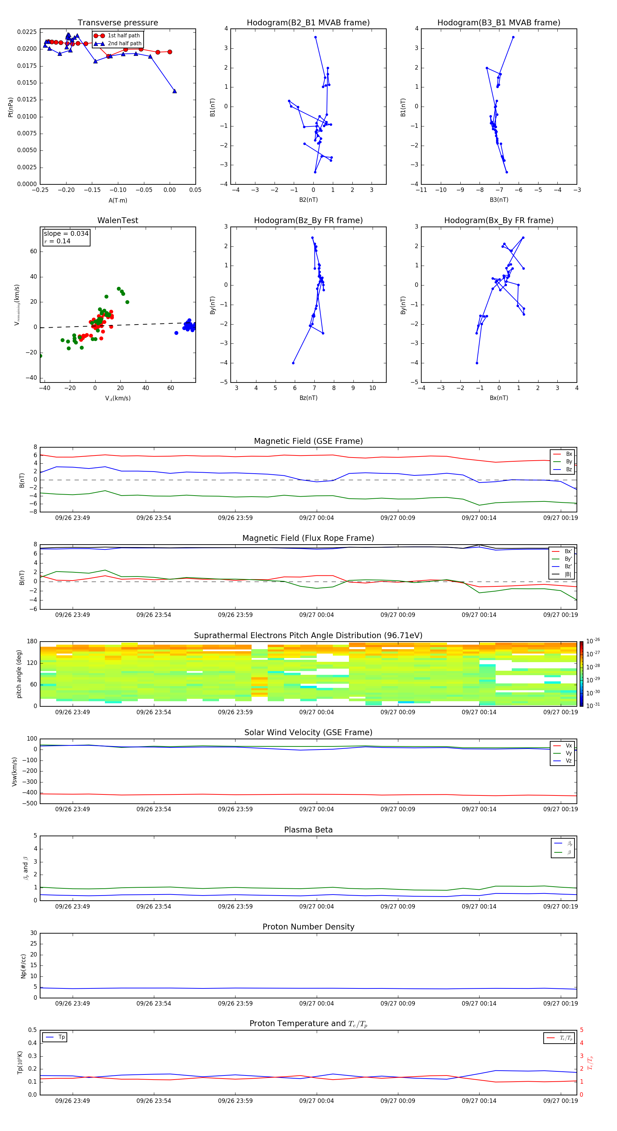Click the Bx' legend entry in Flux Rope panel
The height and width of the screenshot is (1131, 617).
[562, 551]
